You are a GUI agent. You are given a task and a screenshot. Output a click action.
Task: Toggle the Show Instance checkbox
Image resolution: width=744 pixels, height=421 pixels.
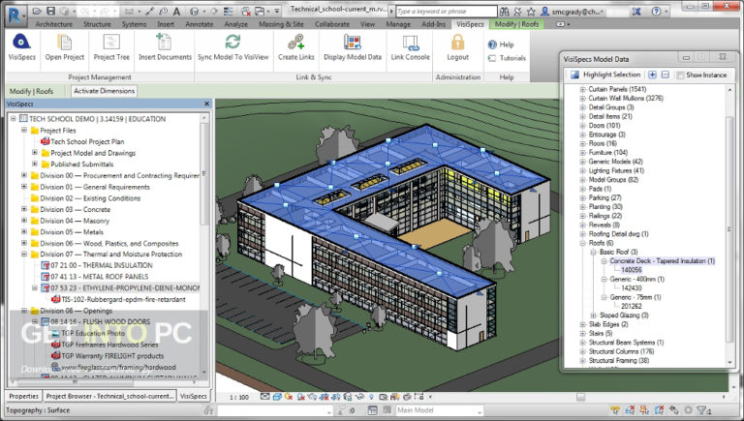680,75
